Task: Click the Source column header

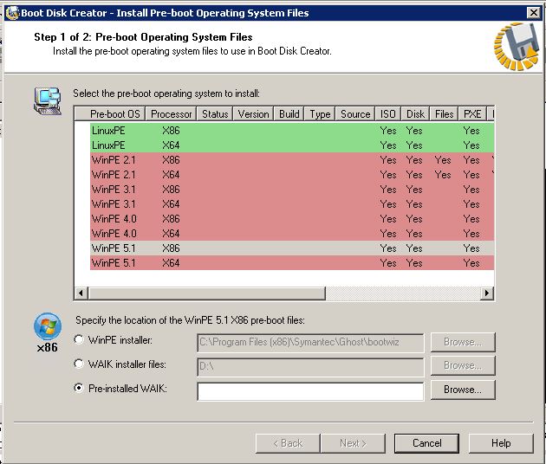Action: 355,114
